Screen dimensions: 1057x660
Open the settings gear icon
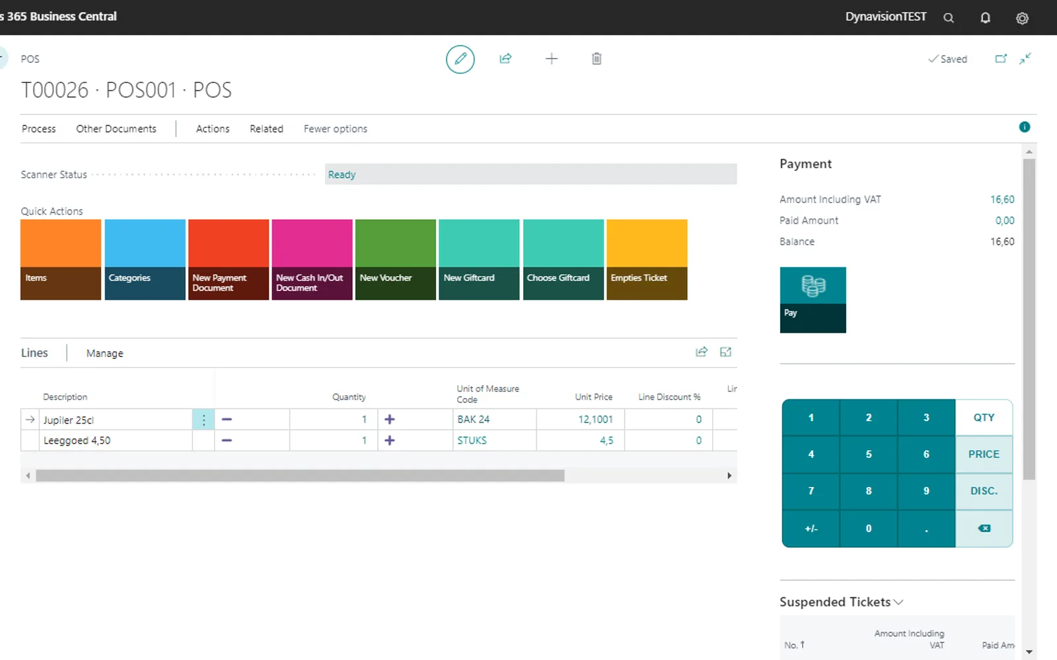click(1022, 18)
